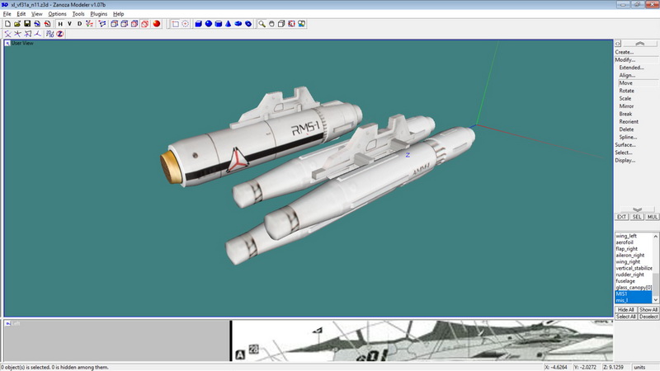This screenshot has height=371, width=660.
Task: Create a box with the blue cube icon
Action: pyautogui.click(x=198, y=24)
